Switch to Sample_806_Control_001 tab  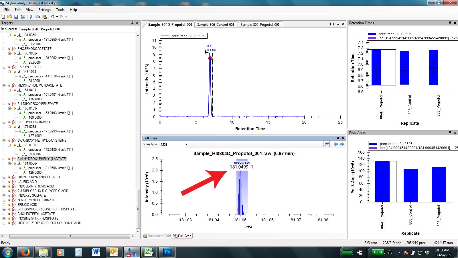point(216,25)
